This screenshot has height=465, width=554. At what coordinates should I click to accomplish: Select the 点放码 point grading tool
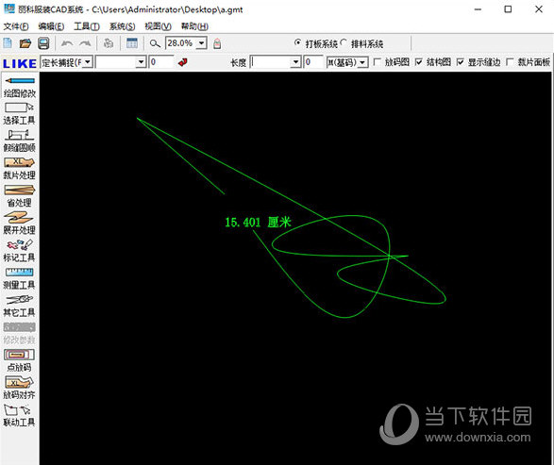(x=20, y=361)
